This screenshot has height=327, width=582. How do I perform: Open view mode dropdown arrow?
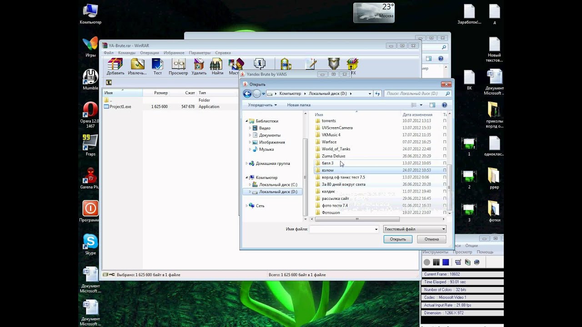point(421,105)
